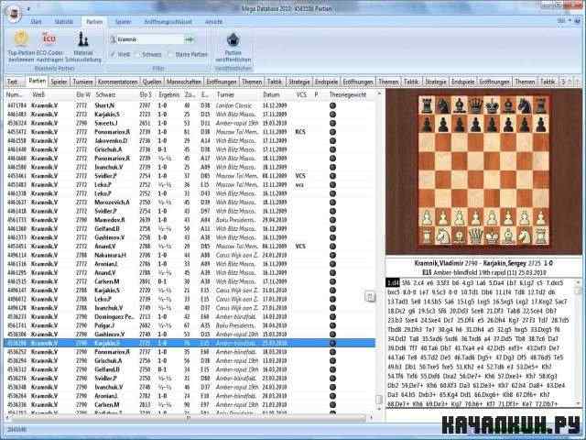This screenshot has height=440, width=586.
Task: Switch to the Statistik ribbon tab
Action: tap(64, 22)
